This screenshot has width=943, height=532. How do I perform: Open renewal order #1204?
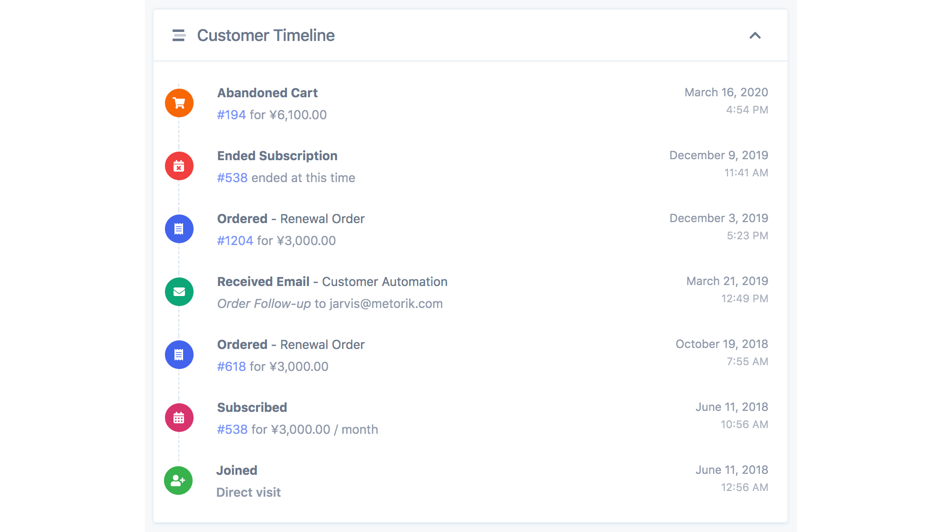(x=235, y=241)
